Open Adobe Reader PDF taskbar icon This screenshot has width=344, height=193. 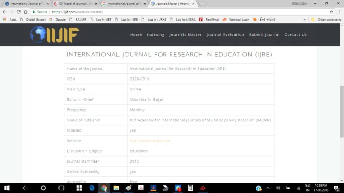click(x=141, y=188)
